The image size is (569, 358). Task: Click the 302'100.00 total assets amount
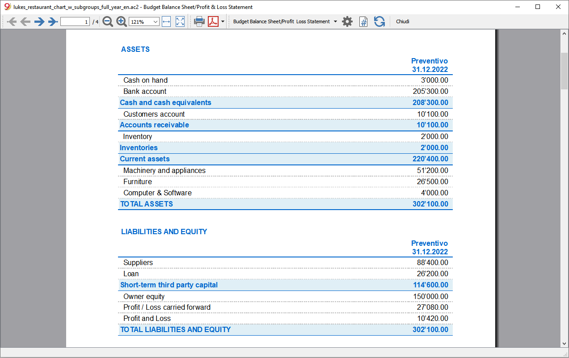tap(430, 204)
